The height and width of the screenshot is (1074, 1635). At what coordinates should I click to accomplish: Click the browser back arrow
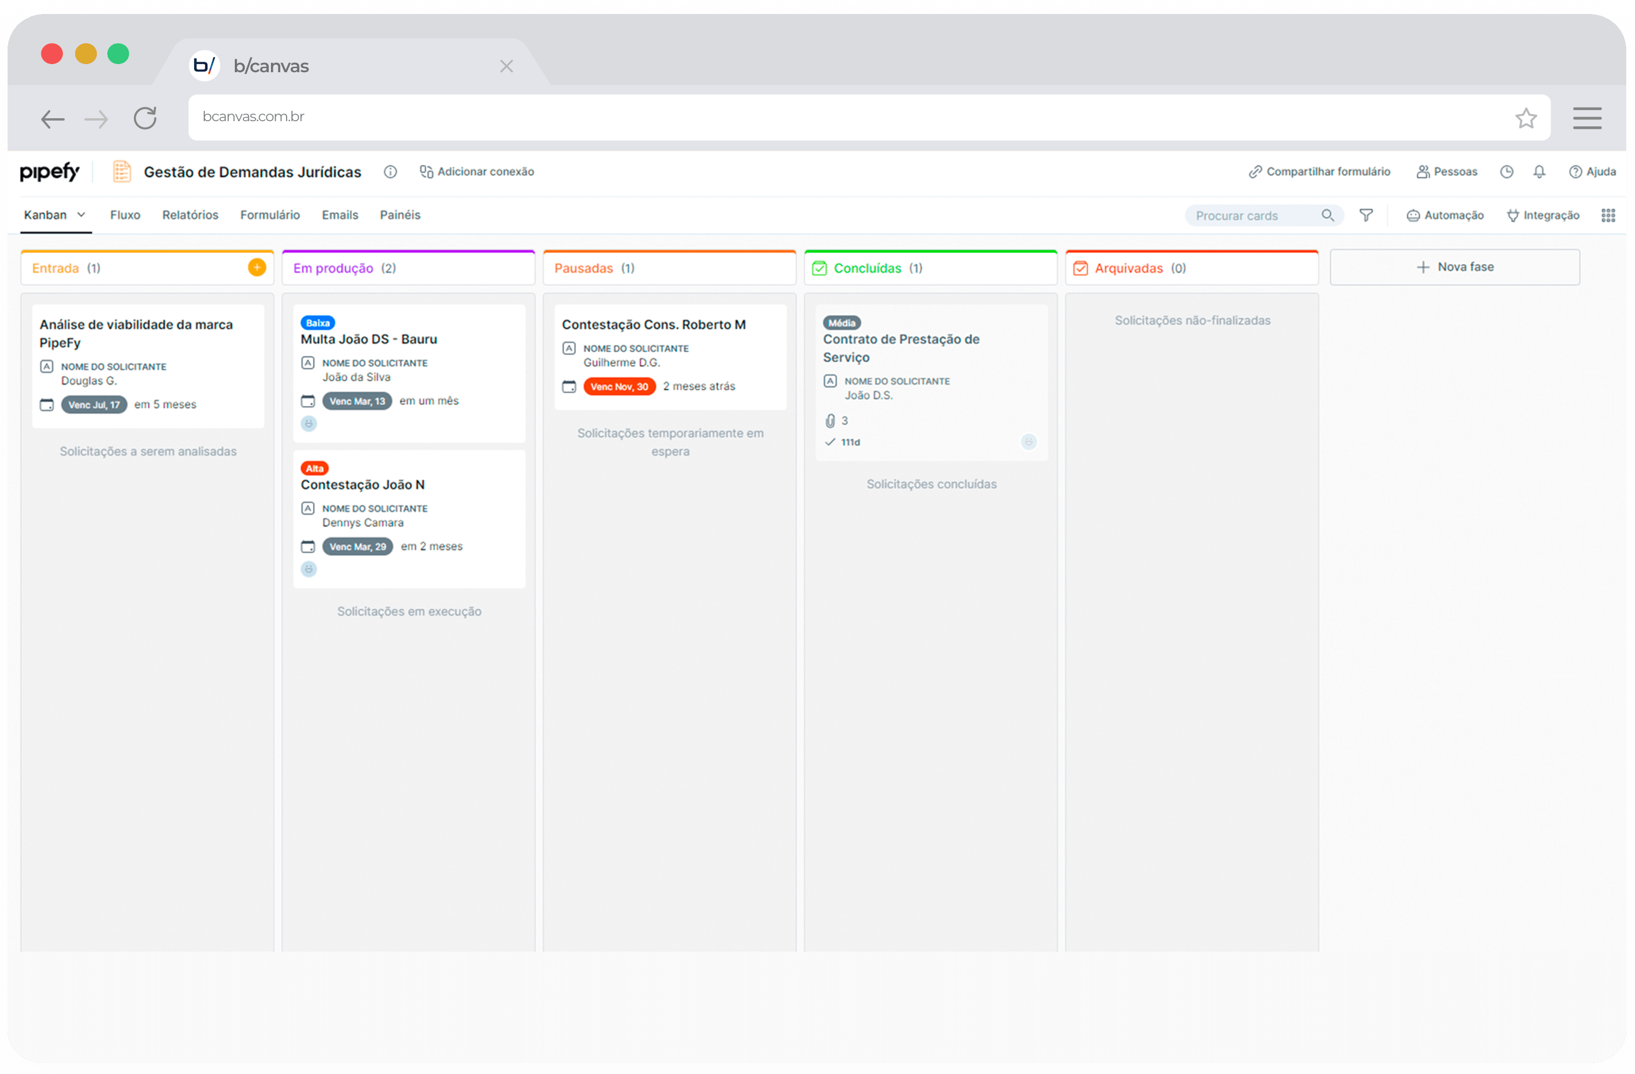[53, 119]
